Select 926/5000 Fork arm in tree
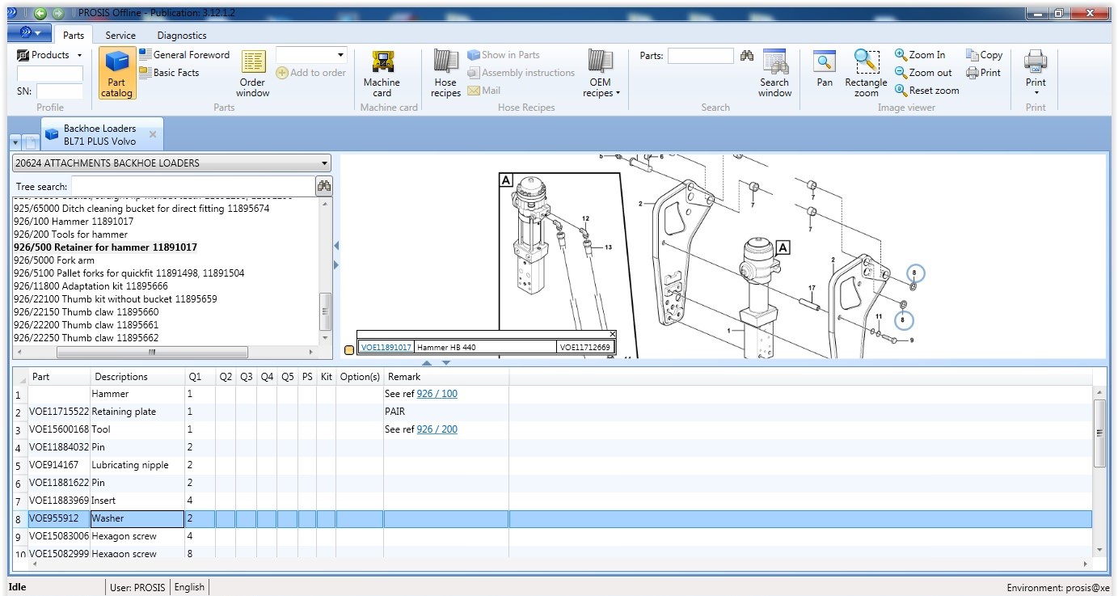Screen dimensions: 1118x596 [54, 260]
